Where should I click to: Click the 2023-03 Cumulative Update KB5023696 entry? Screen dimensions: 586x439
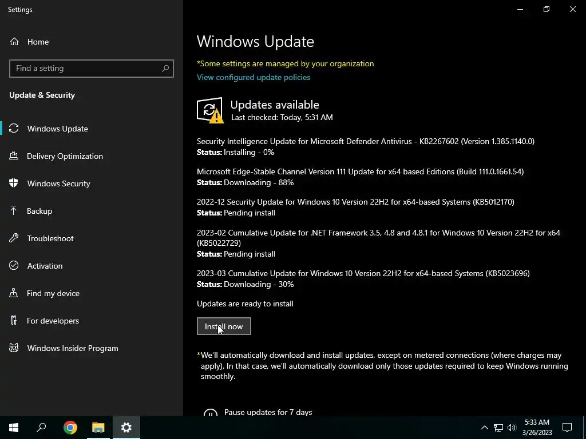click(363, 273)
